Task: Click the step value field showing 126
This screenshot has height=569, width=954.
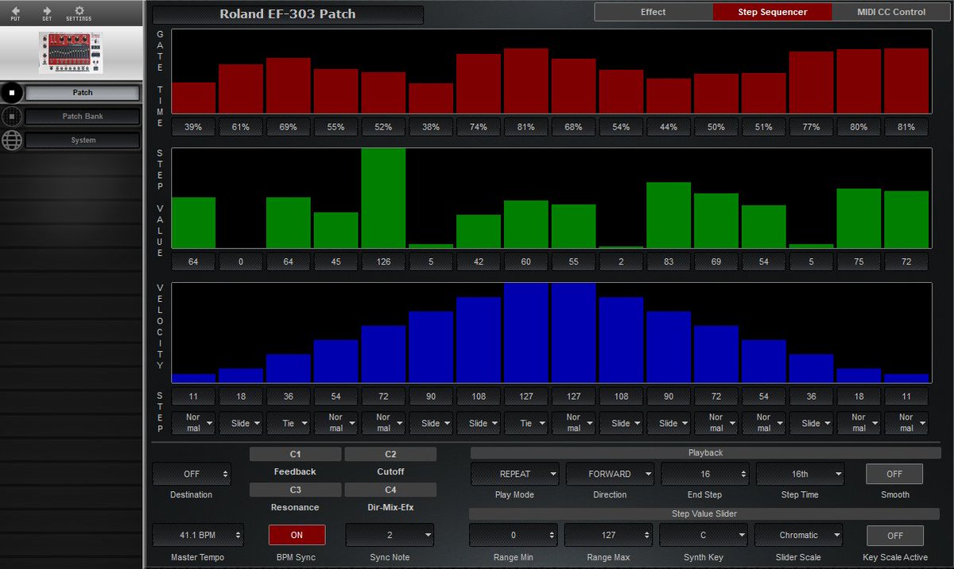Action: tap(383, 261)
